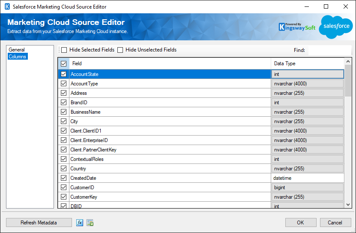Click nvarchar (255) type of CustomerKey
Screen dimensions: 356x233
[x=308, y=197]
